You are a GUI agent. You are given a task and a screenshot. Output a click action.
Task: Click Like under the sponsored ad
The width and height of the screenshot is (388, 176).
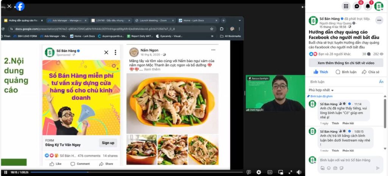[x=56, y=164]
